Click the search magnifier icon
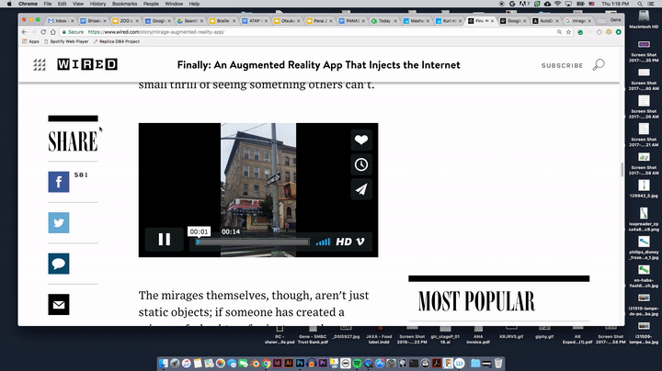This screenshot has width=662, height=371. pyautogui.click(x=599, y=64)
